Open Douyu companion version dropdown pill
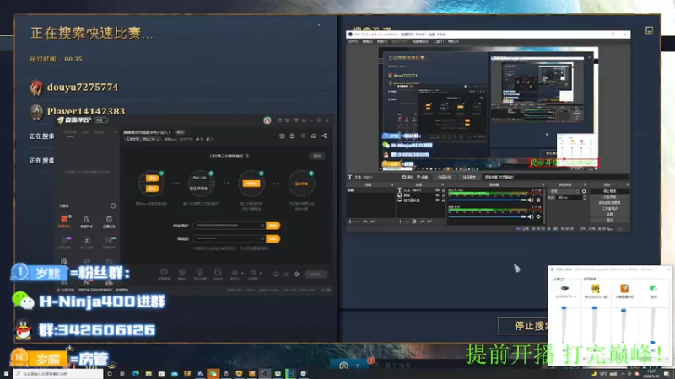675x379 pixels. (101, 120)
